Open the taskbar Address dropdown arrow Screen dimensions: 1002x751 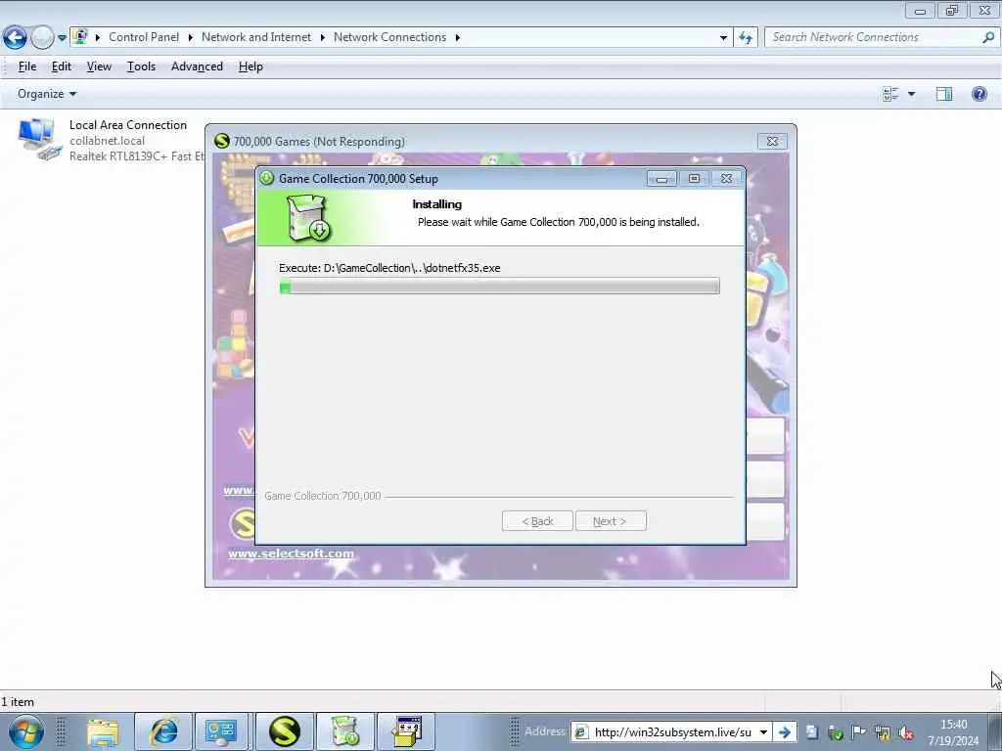(763, 731)
